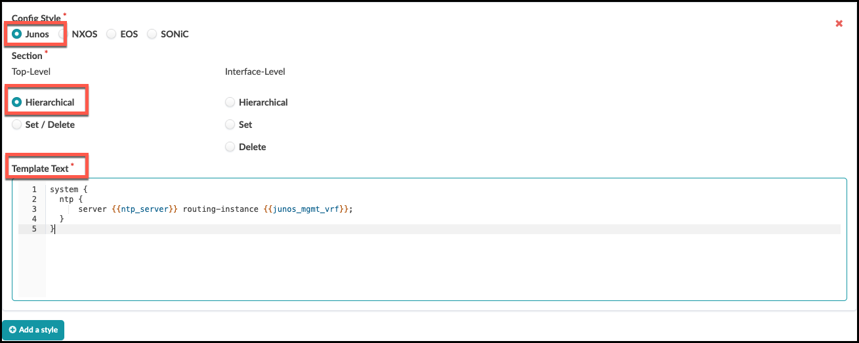
Task: Click line number 3 in the gutter
Action: pos(33,209)
